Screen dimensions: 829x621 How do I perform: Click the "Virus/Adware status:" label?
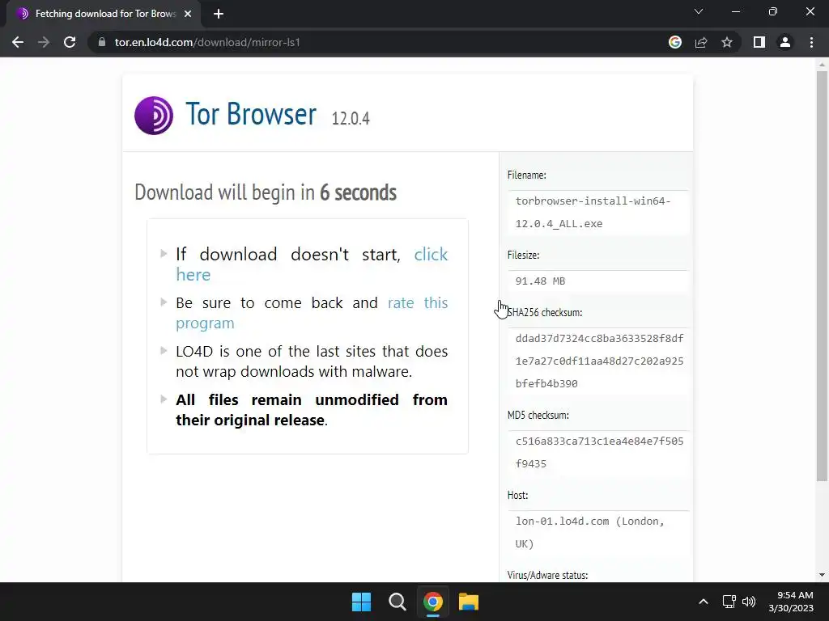[547, 575]
